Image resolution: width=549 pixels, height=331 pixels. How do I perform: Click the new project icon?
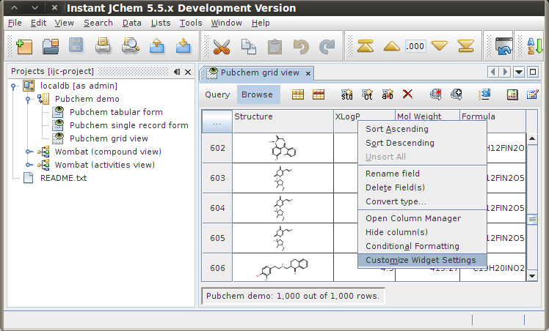[25, 47]
